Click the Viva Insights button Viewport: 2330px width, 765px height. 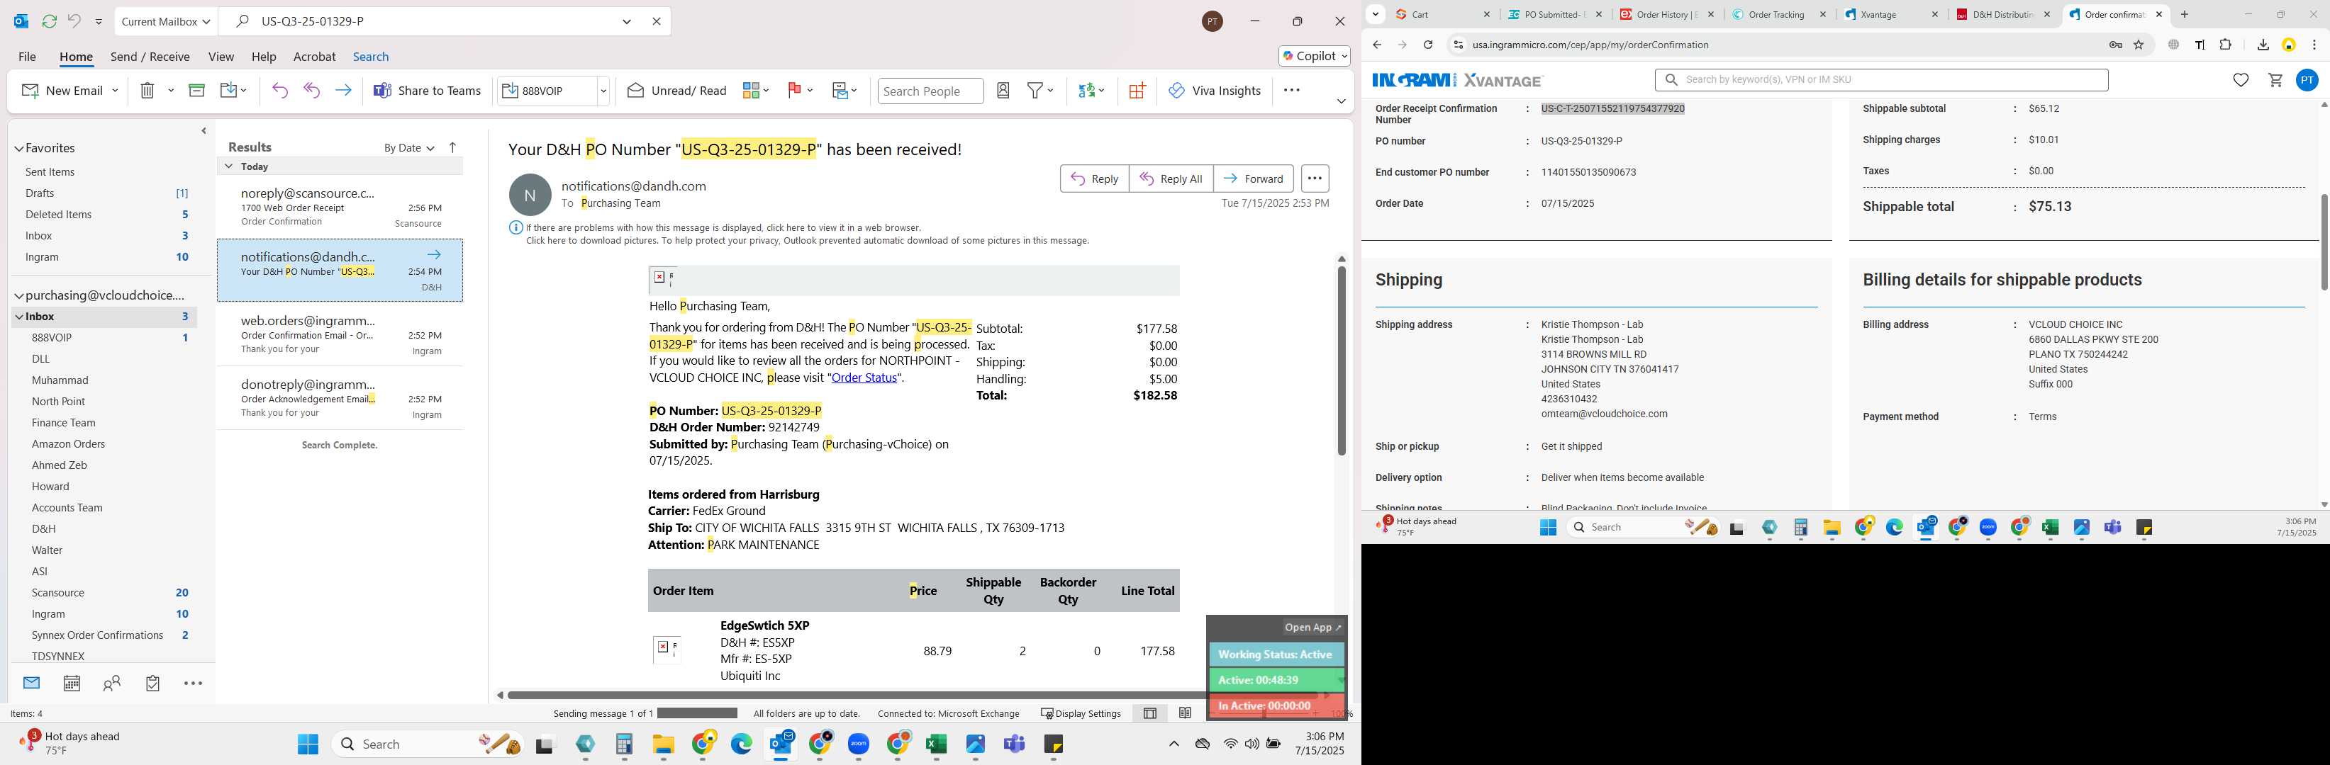pos(1214,91)
